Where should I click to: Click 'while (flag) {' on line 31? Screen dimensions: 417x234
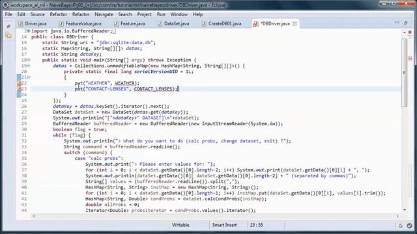[x=72, y=135]
